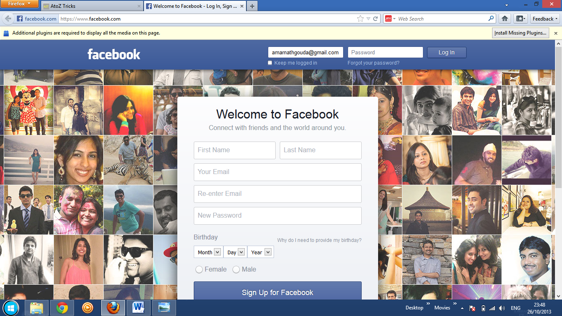The height and width of the screenshot is (316, 562).
Task: Click Forgot your password link
Action: pos(373,63)
